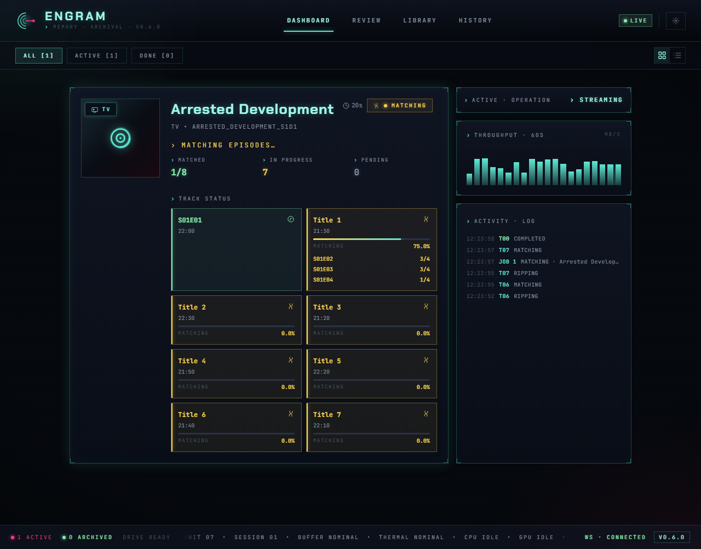Toggle the LIVE indicator button
The height and width of the screenshot is (549, 701).
tap(635, 21)
